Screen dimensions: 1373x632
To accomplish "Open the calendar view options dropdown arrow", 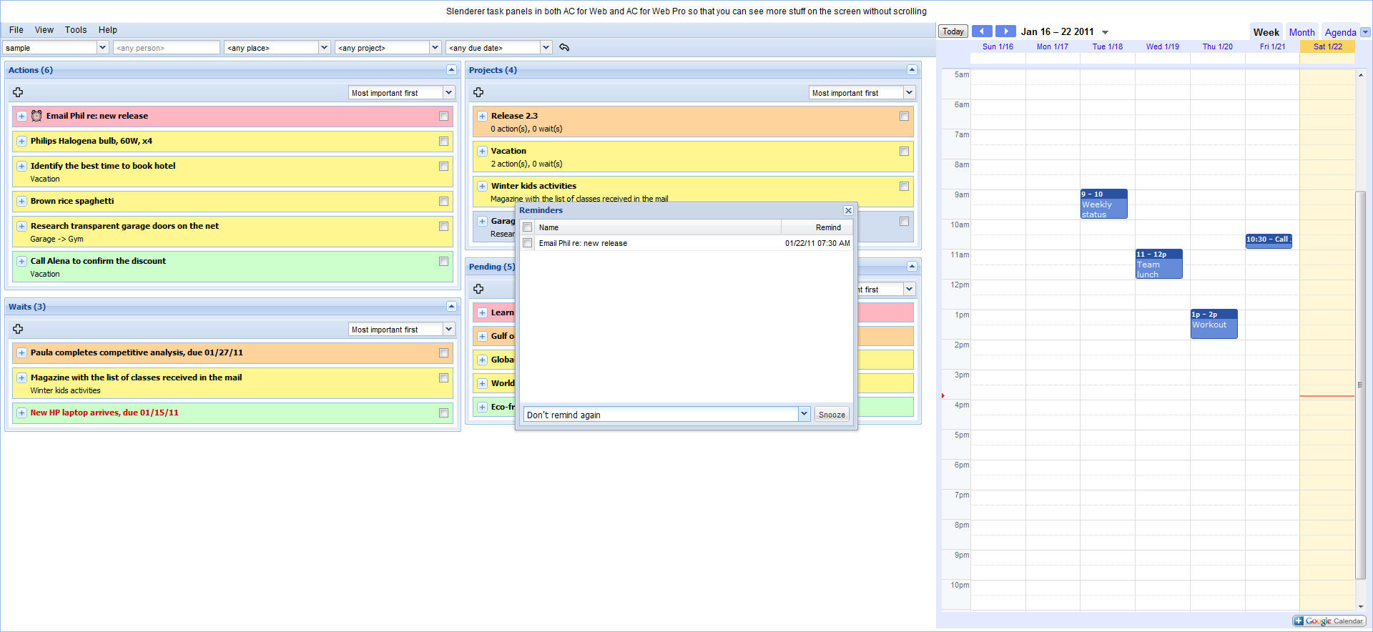I will 1365,32.
